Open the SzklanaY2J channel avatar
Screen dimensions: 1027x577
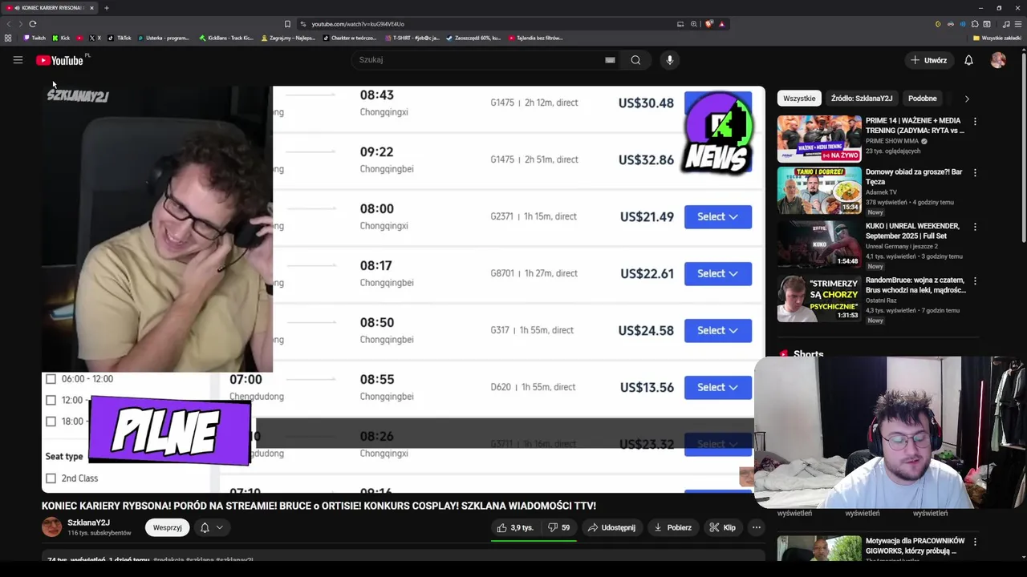pos(51,527)
